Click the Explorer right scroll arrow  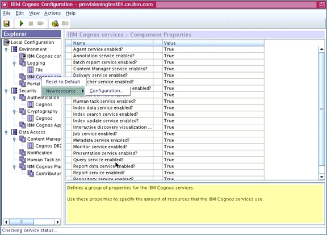point(57,222)
